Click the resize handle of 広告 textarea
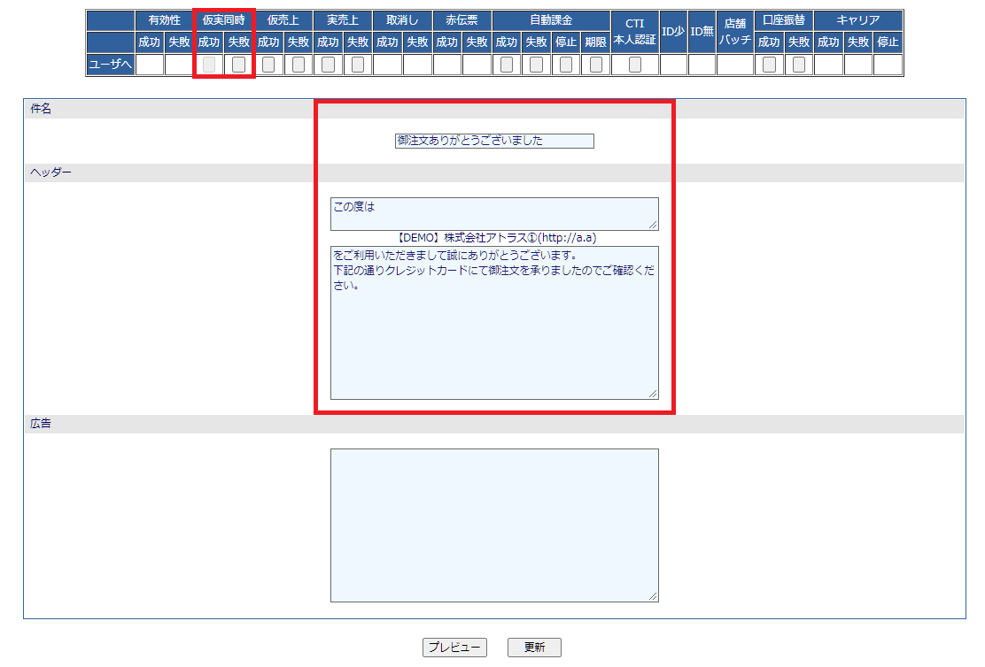This screenshot has width=985, height=667. pyautogui.click(x=654, y=596)
